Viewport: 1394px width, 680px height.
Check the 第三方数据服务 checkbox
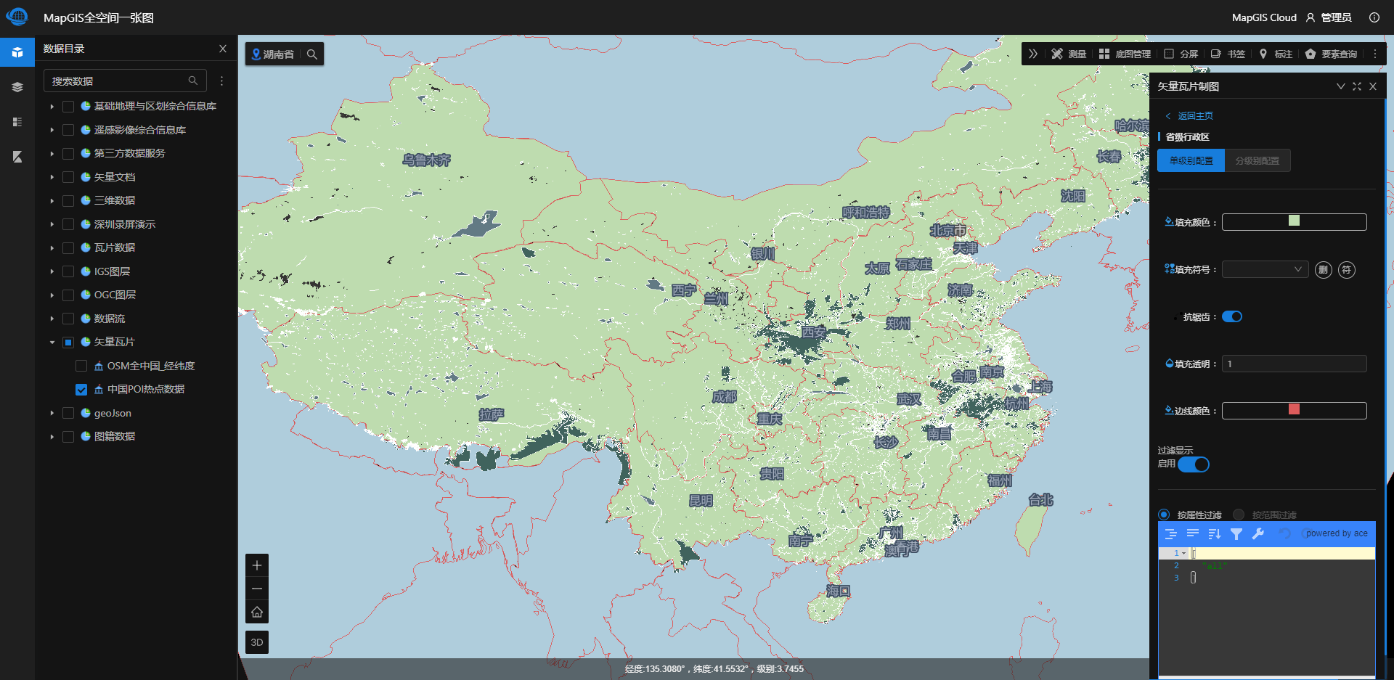tap(68, 154)
